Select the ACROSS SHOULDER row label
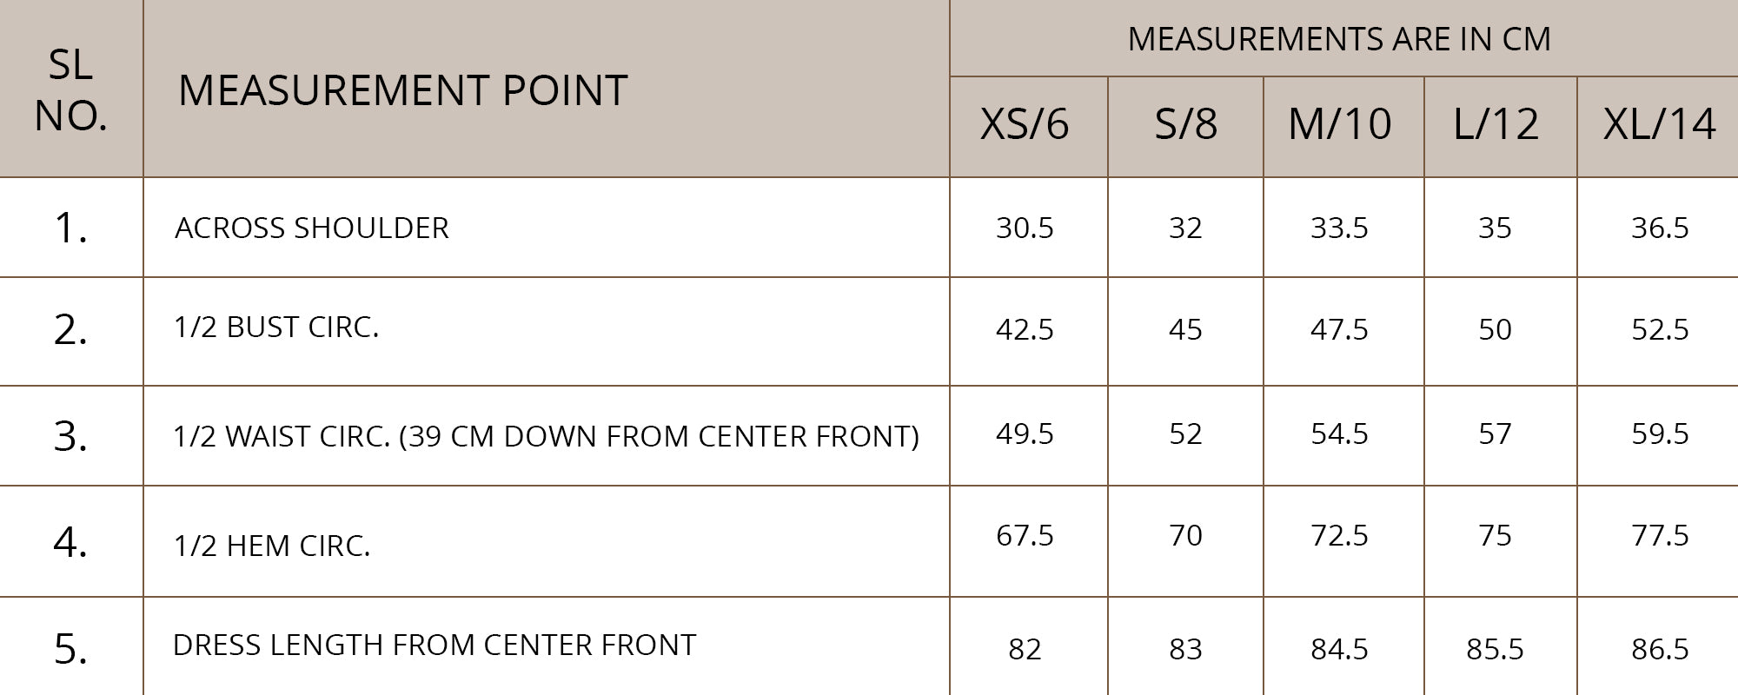Screen dimensions: 1738x695 312,228
